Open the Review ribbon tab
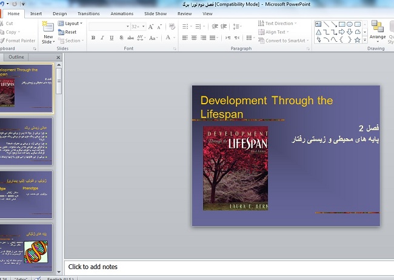Image resolution: width=394 pixels, height=280 pixels. (184, 13)
